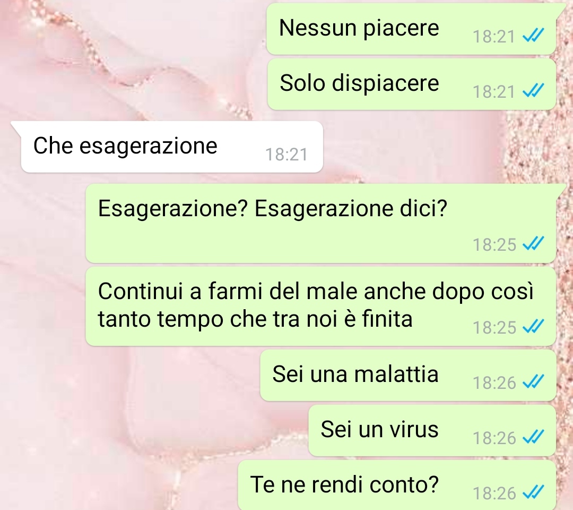Tap the "Te ne rendi conto?" message
This screenshot has height=510, width=573.
[x=397, y=486]
